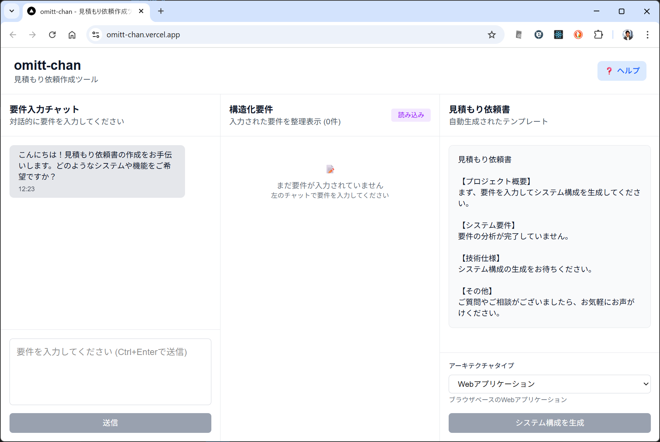
Task: Reload the page with the refresh icon
Action: (x=52, y=35)
